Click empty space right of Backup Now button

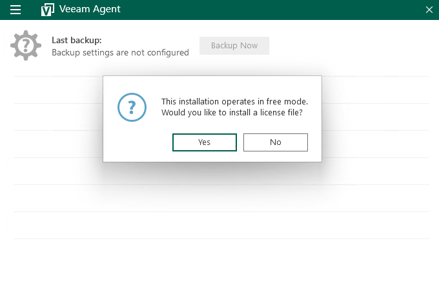[x=349, y=46]
